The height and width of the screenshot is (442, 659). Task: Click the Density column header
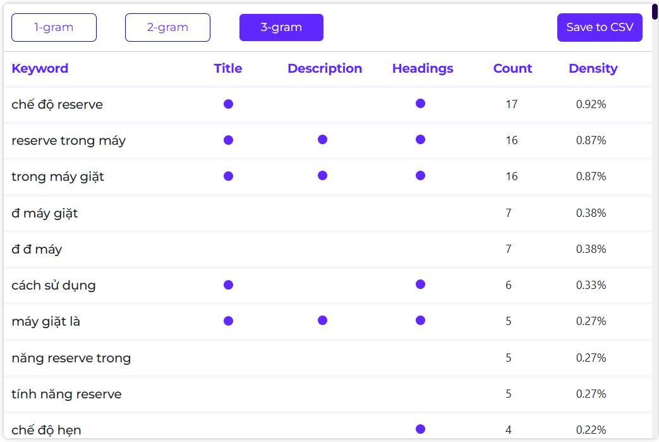point(593,68)
